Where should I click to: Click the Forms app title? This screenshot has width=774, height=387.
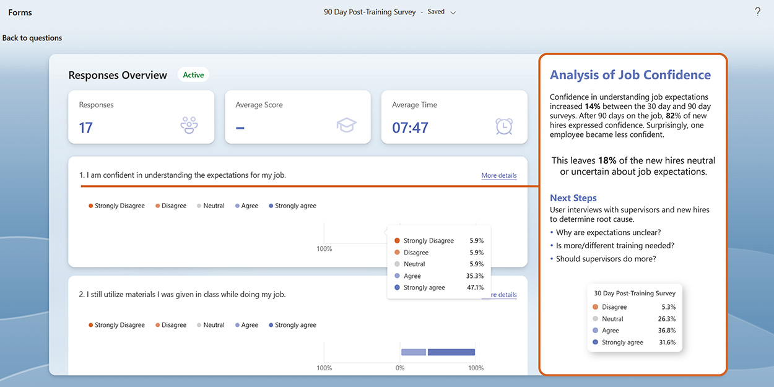pyautogui.click(x=20, y=12)
